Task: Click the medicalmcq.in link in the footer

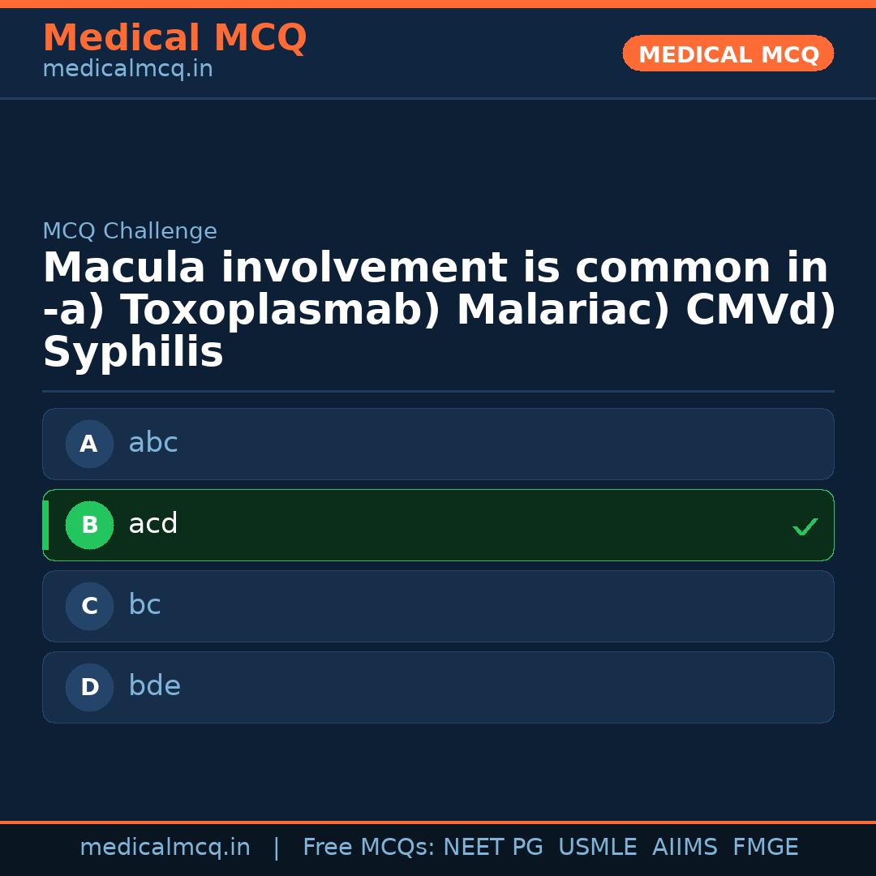Action: (165, 847)
